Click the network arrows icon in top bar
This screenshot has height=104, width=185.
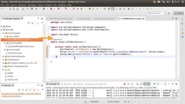click(x=163, y=2)
